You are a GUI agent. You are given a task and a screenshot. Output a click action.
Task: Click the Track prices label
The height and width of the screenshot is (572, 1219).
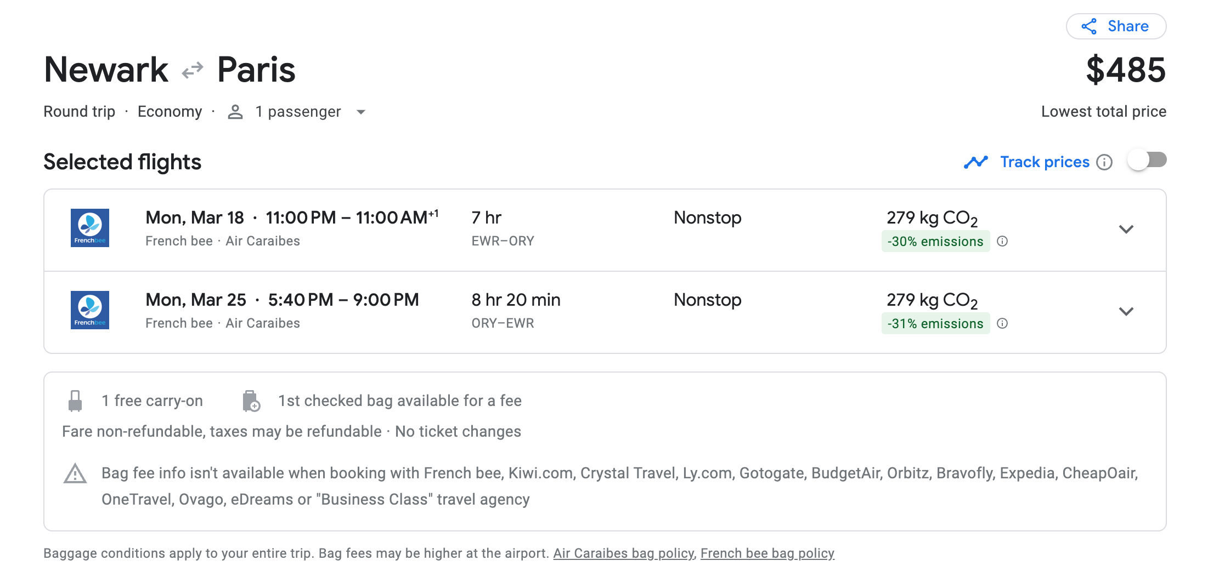coord(1045,162)
